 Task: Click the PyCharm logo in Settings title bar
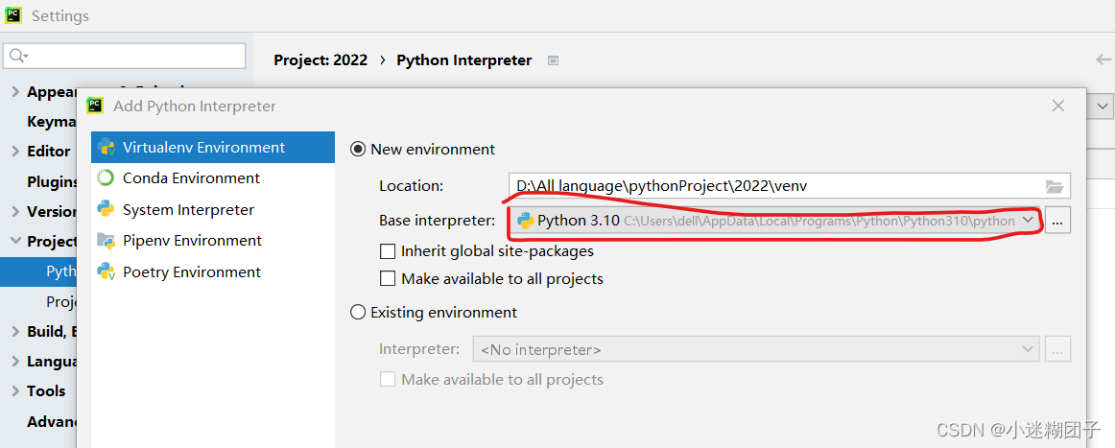[x=13, y=15]
